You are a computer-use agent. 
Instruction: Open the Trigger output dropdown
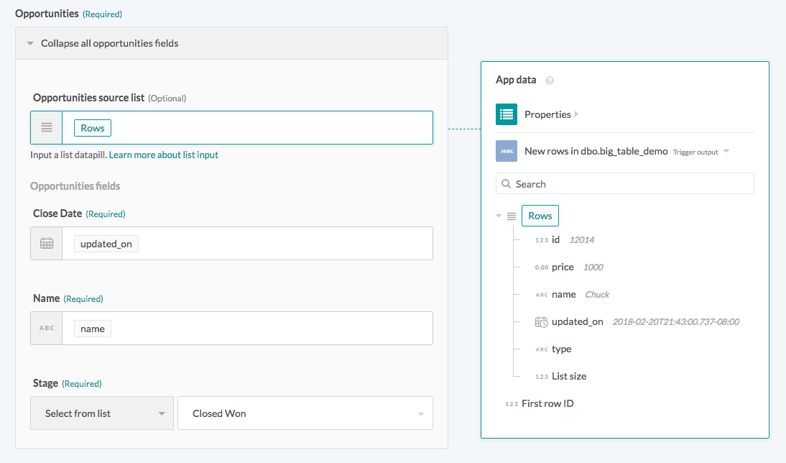pos(726,152)
